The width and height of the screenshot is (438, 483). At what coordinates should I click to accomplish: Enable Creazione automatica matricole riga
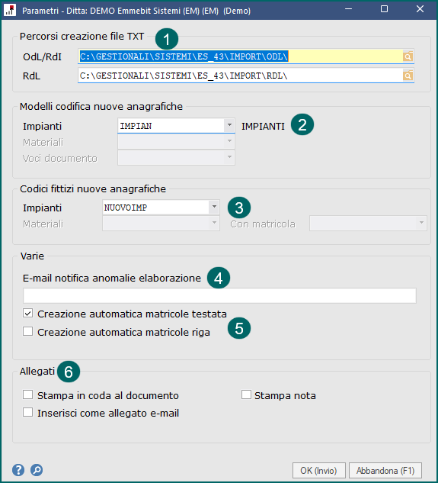27,332
